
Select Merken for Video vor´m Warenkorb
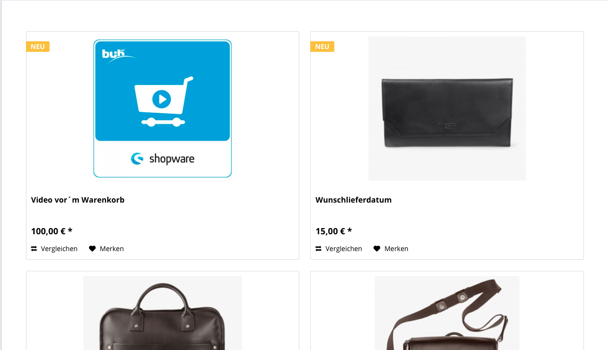pos(106,249)
